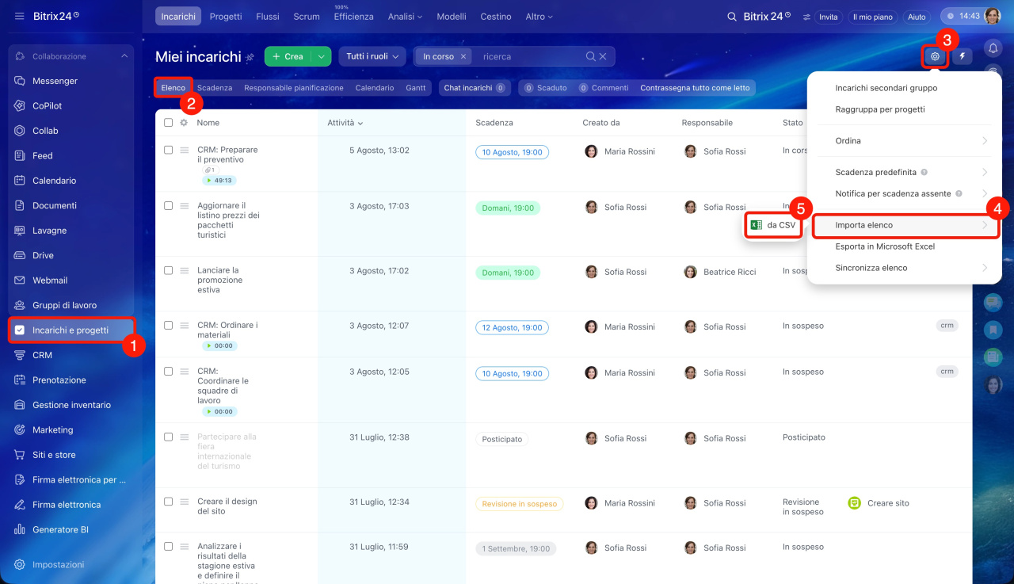The height and width of the screenshot is (584, 1014).
Task: Toggle the select-all checkbox in table header
Action: click(168, 123)
